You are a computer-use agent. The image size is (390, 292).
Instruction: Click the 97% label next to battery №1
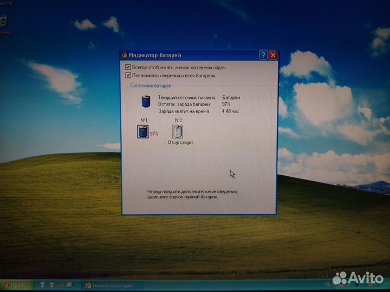point(154,134)
